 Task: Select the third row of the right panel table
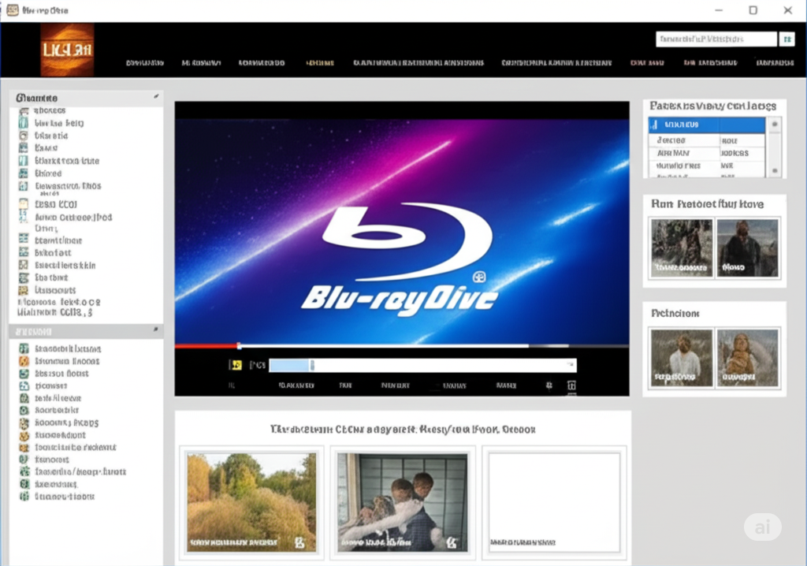[707, 153]
